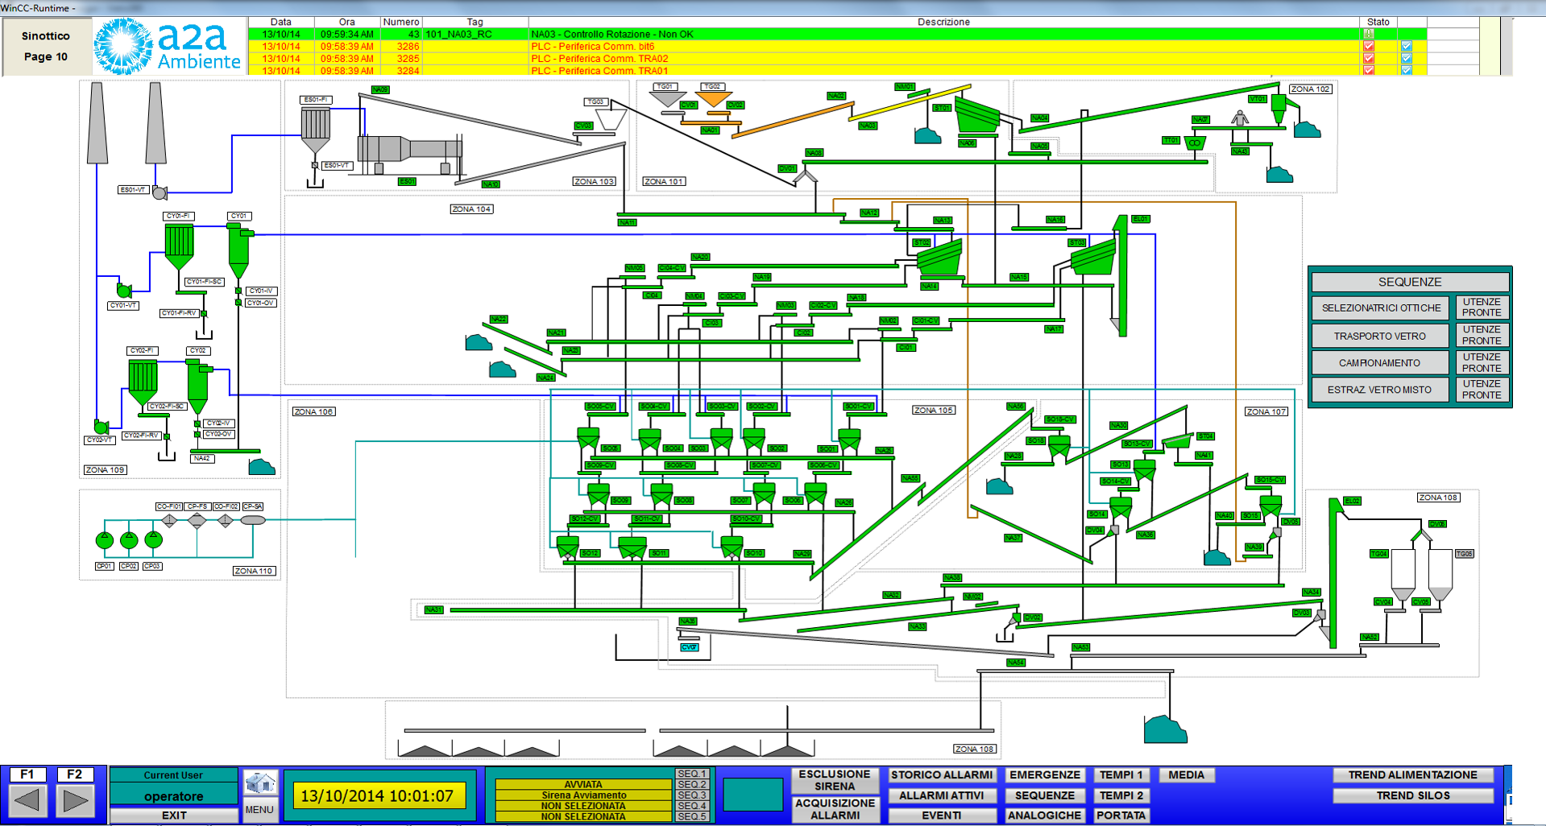The width and height of the screenshot is (1546, 826).
Task: Open the TREND SILOS view
Action: [1412, 795]
